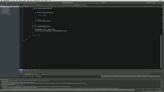Click the Errors panel search field
This screenshot has height=92, width=164.
156,74
